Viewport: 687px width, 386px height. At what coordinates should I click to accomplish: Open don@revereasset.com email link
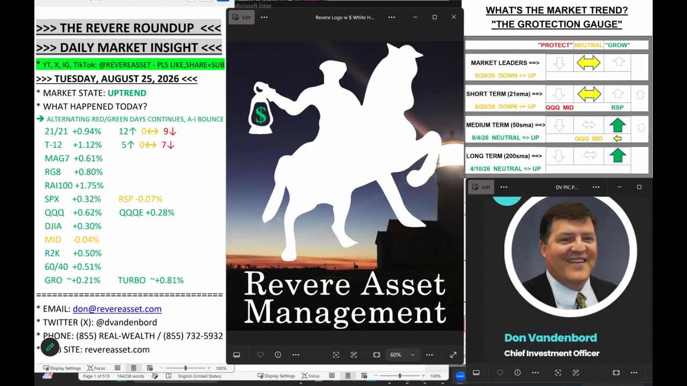click(117, 309)
